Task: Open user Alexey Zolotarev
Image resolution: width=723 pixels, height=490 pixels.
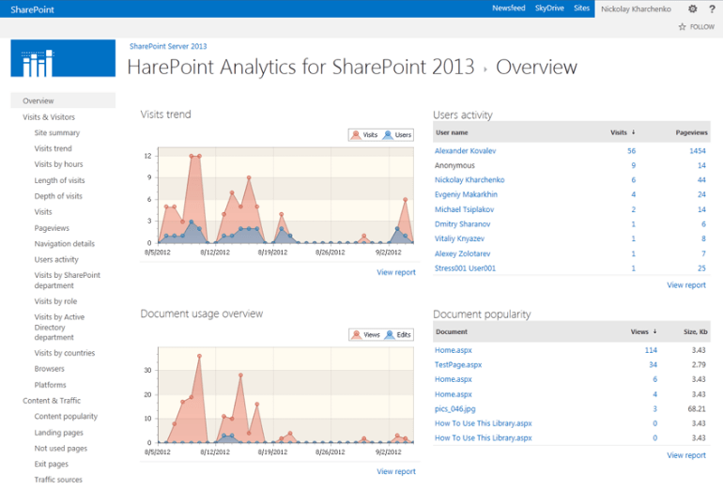Action: tap(463, 253)
